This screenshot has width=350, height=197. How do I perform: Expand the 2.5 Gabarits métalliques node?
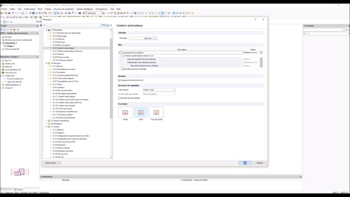46,121
